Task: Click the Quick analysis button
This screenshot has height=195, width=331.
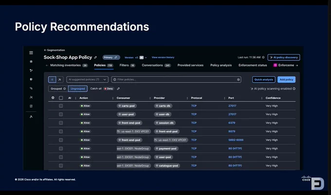Action: click(x=264, y=79)
